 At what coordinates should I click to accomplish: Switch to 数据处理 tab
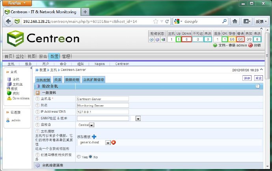click(72, 80)
